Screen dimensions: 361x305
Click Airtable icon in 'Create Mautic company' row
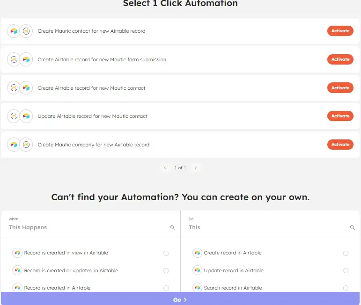pyautogui.click(x=14, y=145)
